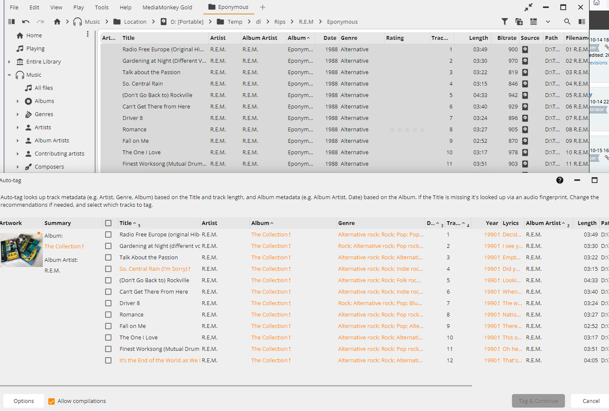This screenshot has height=411, width=609.
Task: Check the box for Driver 8 track
Action: pos(108,303)
